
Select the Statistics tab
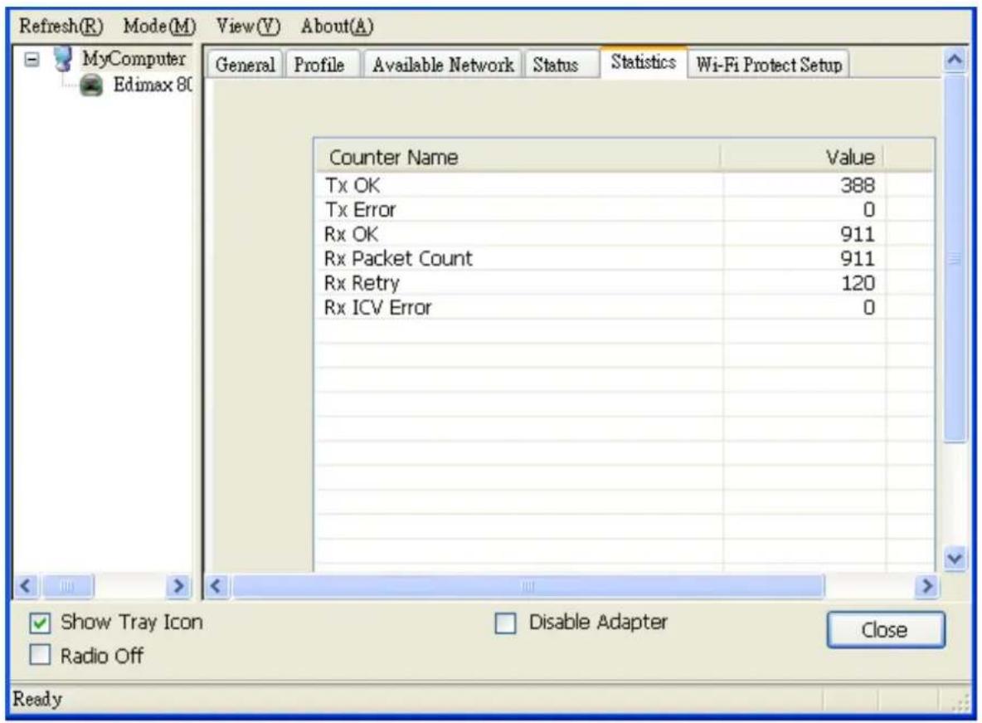point(643,62)
